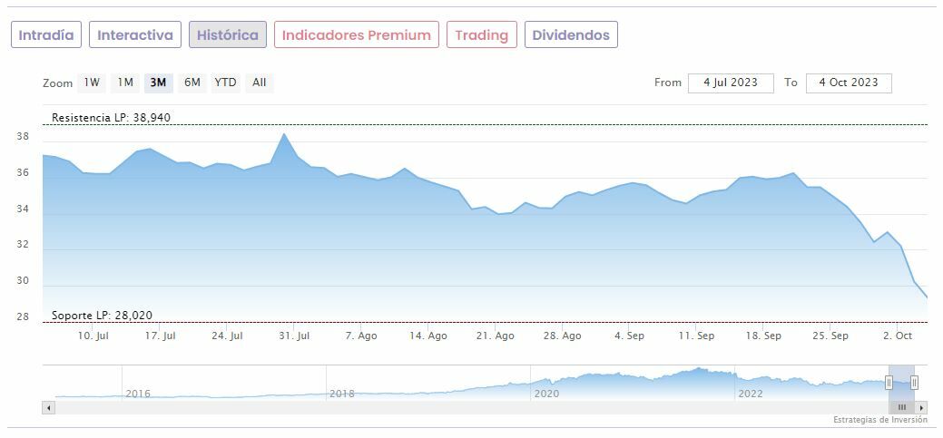Set chart zoom to 1M
Image resolution: width=943 pixels, height=438 pixels.
pos(125,83)
